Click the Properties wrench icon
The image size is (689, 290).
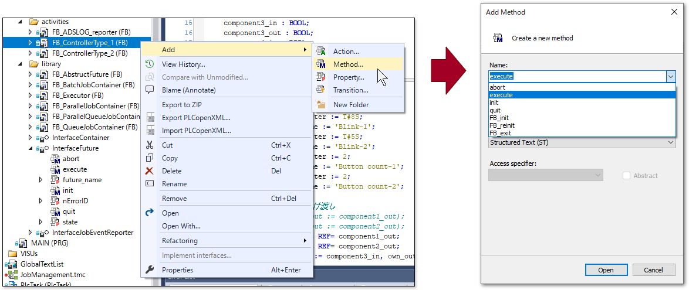point(150,270)
